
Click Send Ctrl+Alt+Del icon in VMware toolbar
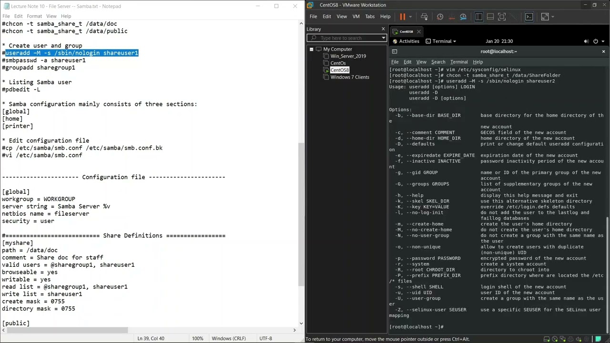pos(424,17)
